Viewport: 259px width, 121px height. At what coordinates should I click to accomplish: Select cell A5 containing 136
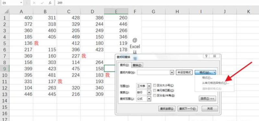tap(21, 43)
